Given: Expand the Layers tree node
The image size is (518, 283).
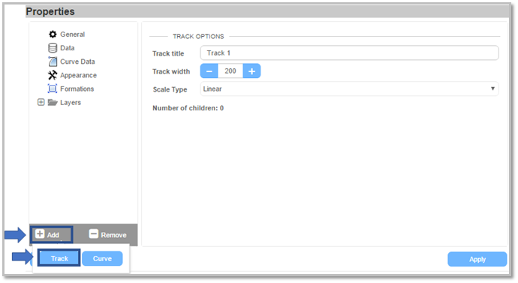Looking at the screenshot, I should [x=41, y=102].
